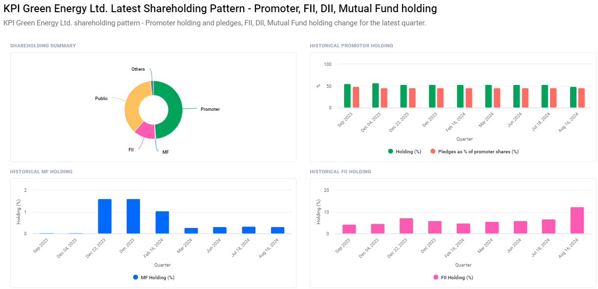Click the shareholding pattern description subtitle

pyautogui.click(x=214, y=23)
